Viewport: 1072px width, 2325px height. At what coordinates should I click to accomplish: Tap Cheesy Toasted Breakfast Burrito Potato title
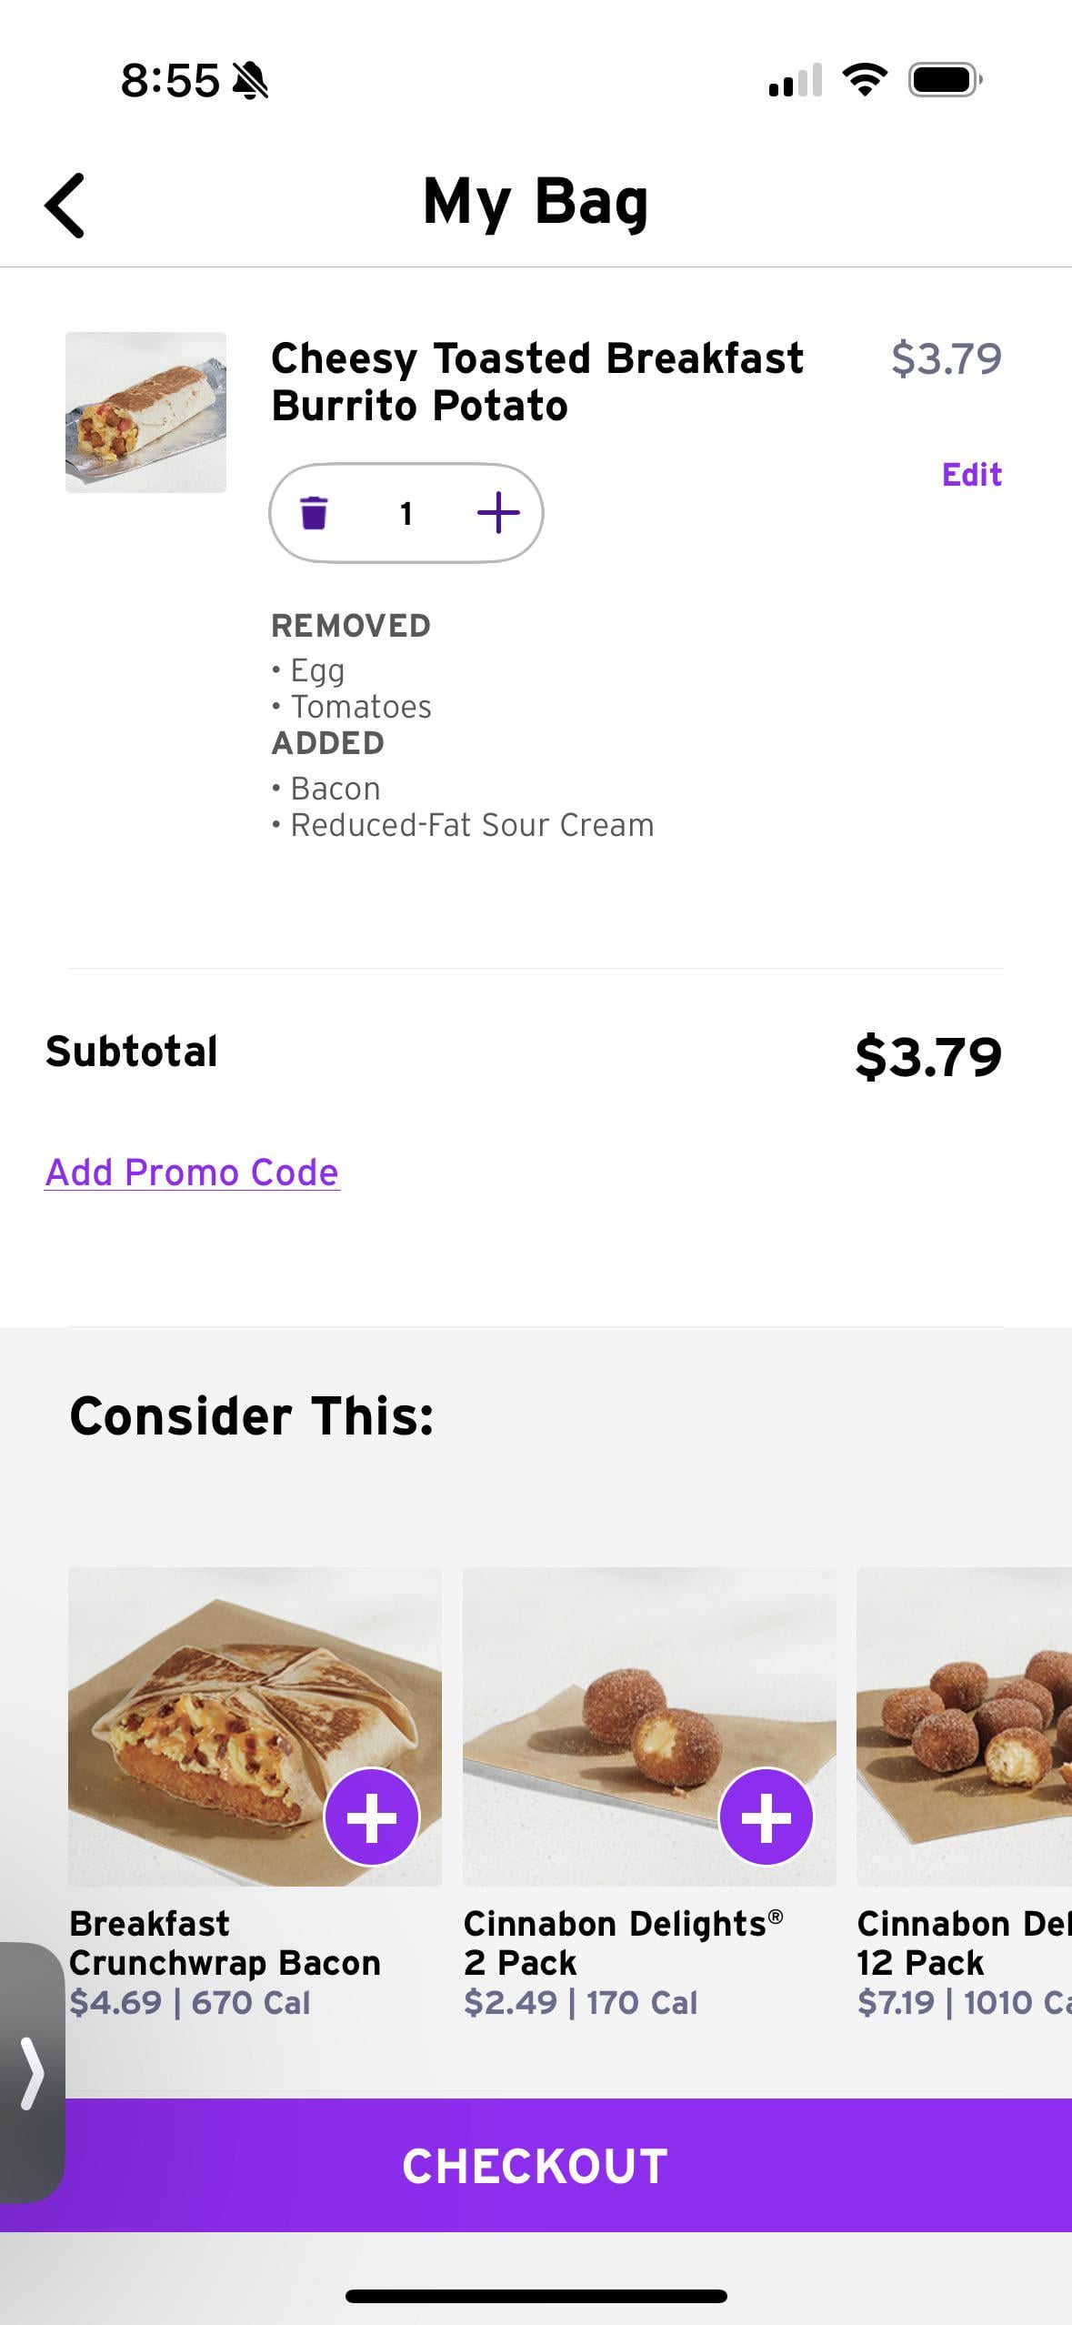click(536, 382)
